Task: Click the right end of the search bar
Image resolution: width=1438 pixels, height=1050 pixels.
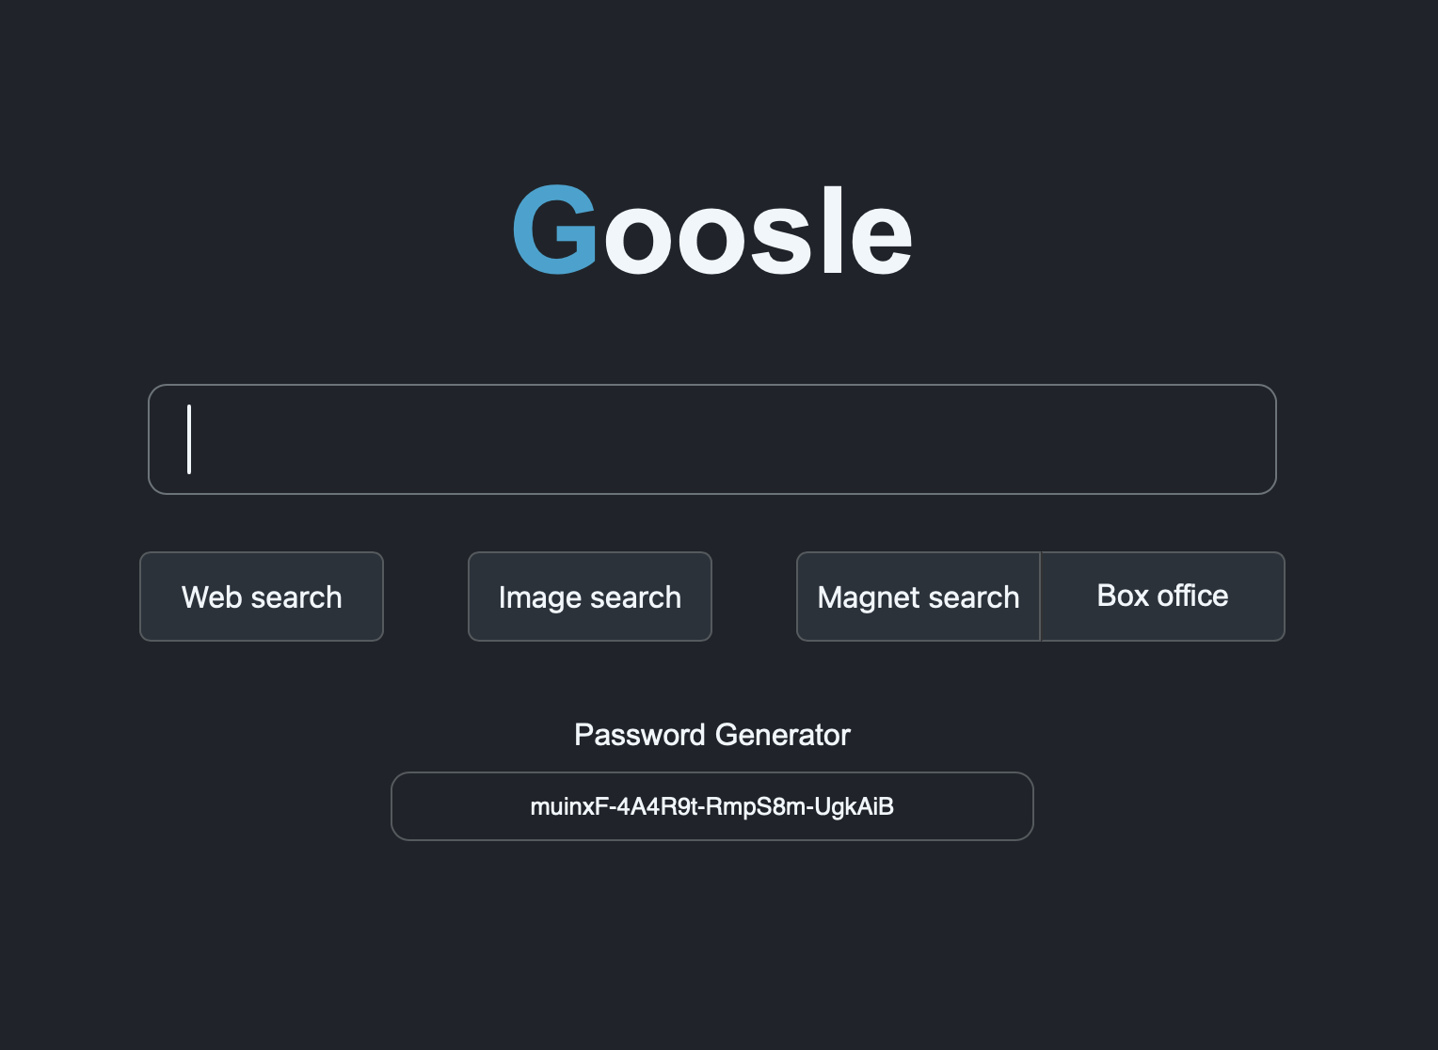Action: tap(1242, 439)
